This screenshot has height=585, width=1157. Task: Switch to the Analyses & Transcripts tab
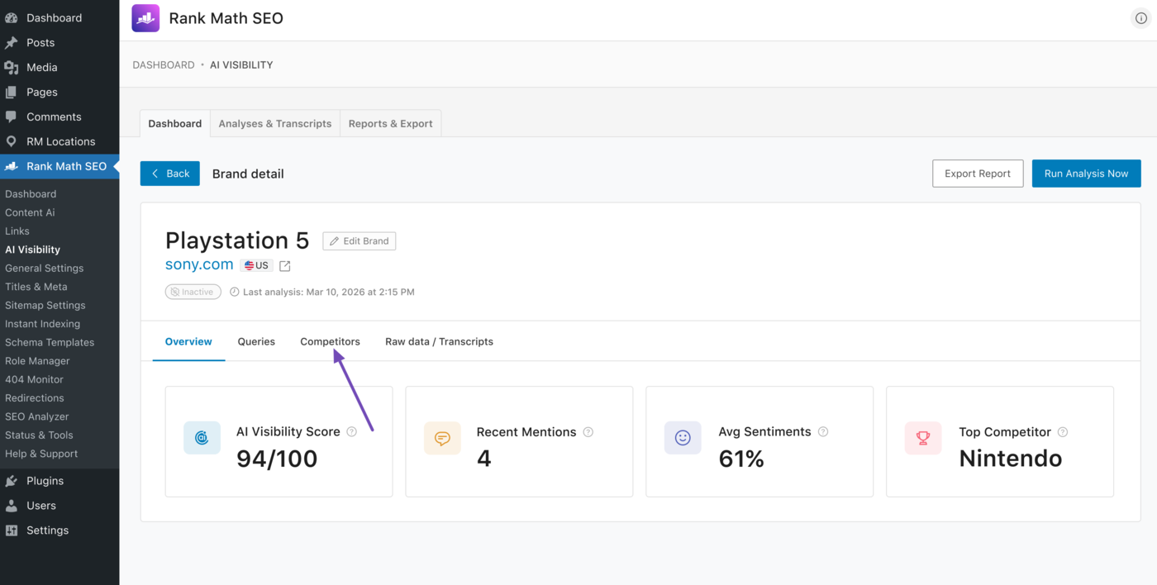click(x=275, y=123)
